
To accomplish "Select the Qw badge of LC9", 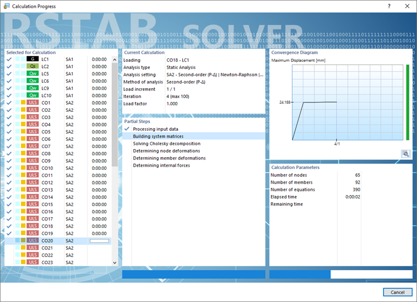I will tap(32, 88).
